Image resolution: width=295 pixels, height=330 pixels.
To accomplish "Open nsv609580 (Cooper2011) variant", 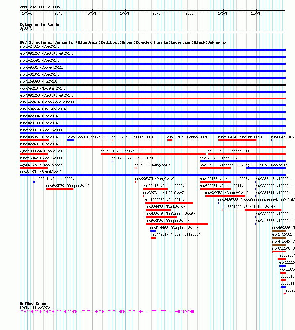I will (x=177, y=224).
